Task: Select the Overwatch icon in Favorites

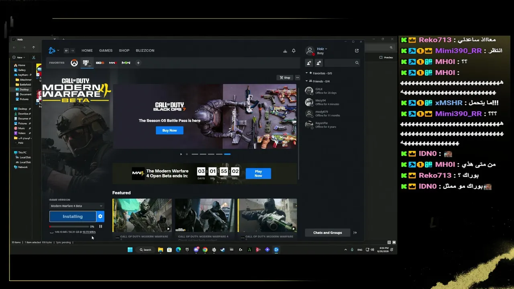Action: point(74,63)
